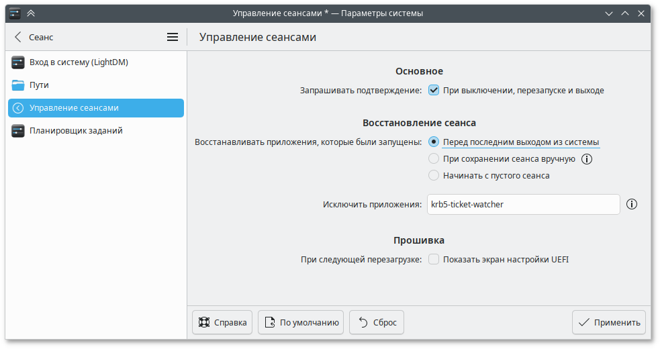Screen dimensions: 660x349
Task: Select Начинать с пустого сеанса option
Action: [x=434, y=176]
